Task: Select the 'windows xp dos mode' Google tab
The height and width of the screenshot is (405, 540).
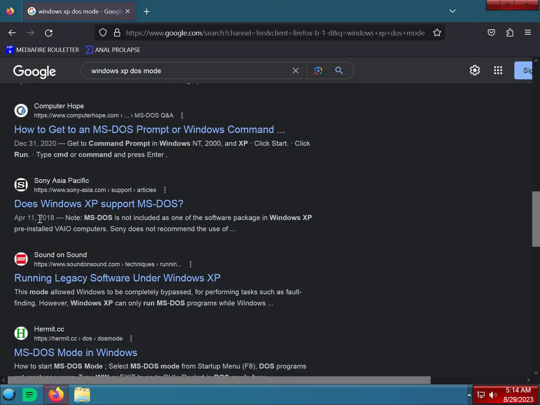Action: [x=80, y=11]
